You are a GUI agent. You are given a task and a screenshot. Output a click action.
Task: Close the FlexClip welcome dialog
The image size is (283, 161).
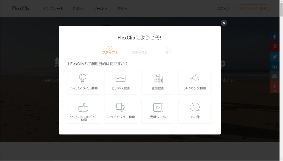(224, 23)
